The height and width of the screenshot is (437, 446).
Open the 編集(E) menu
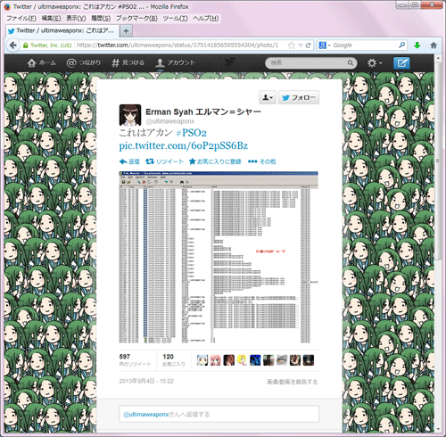[51, 19]
